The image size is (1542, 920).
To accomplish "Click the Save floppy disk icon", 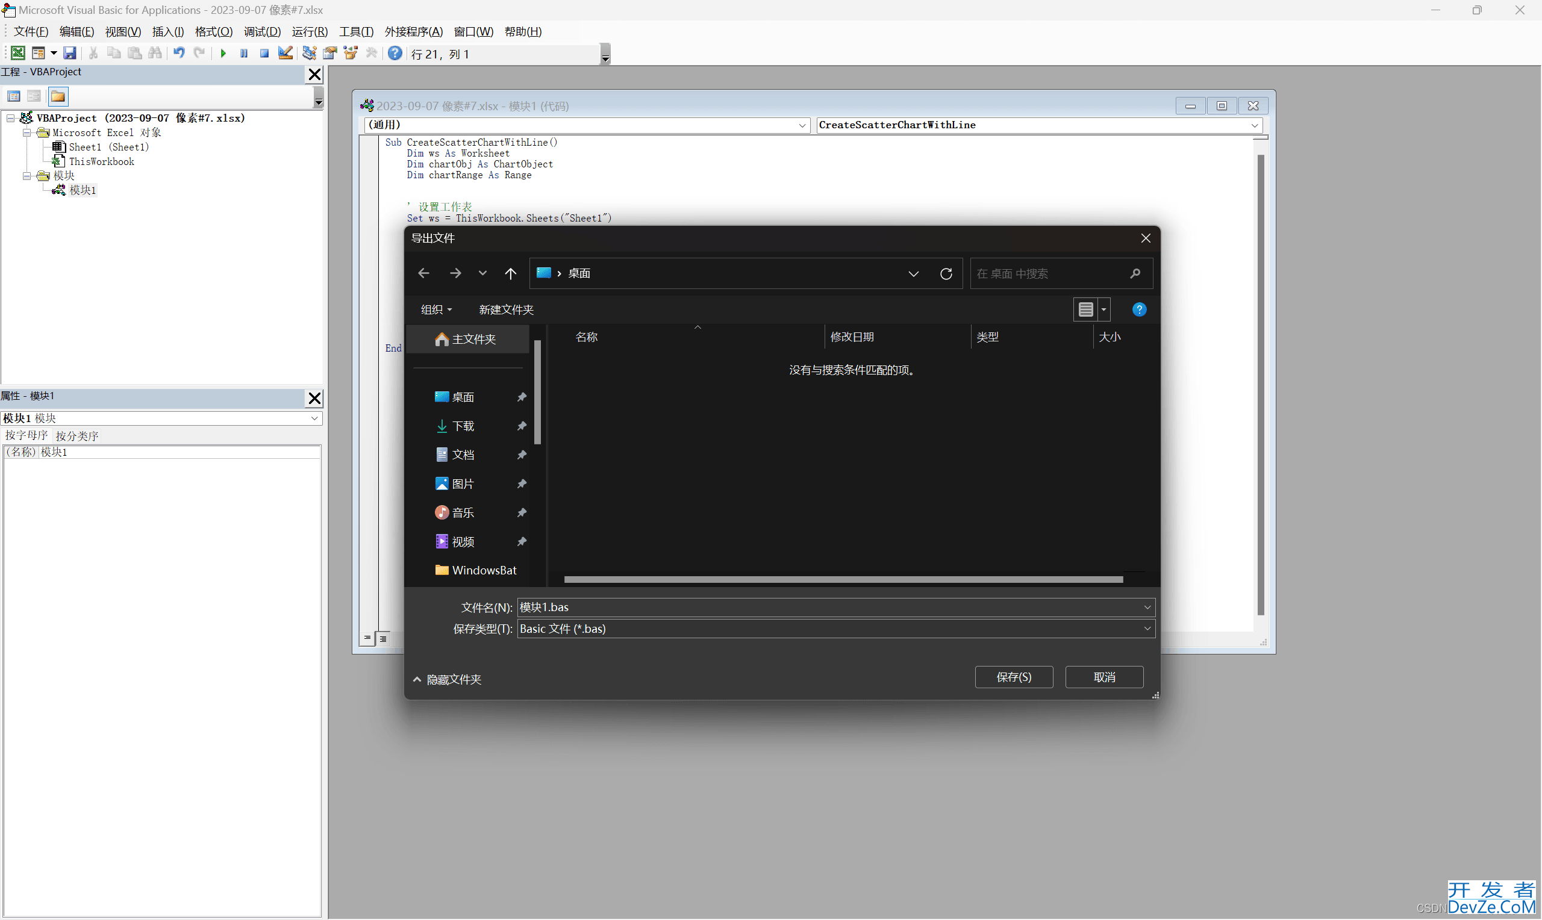I will 69,54.
